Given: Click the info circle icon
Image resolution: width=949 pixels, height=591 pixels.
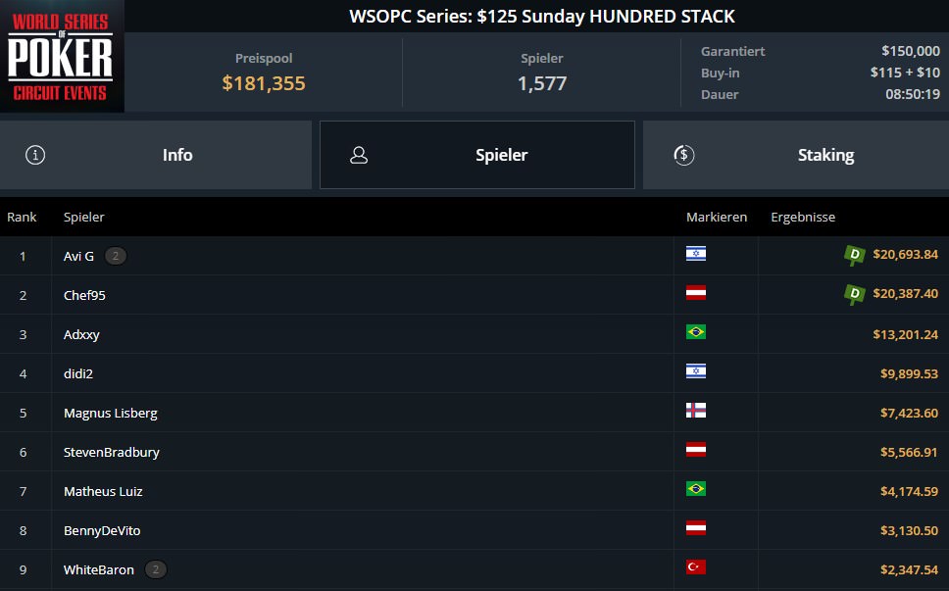Looking at the screenshot, I should 35,155.
